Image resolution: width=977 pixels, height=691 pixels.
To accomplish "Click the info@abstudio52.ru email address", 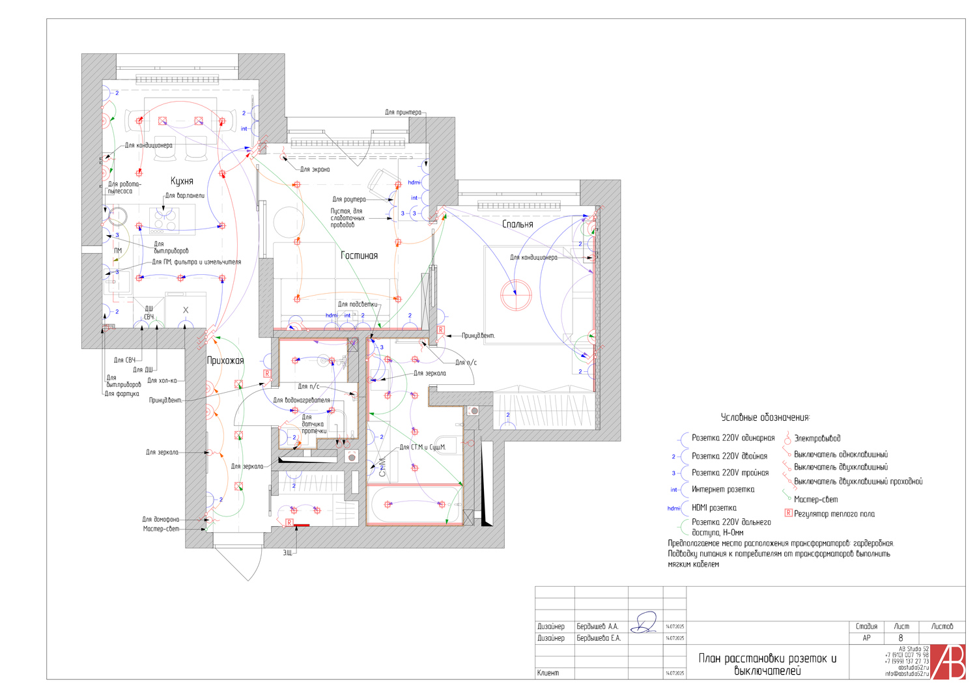I will pyautogui.click(x=907, y=674).
